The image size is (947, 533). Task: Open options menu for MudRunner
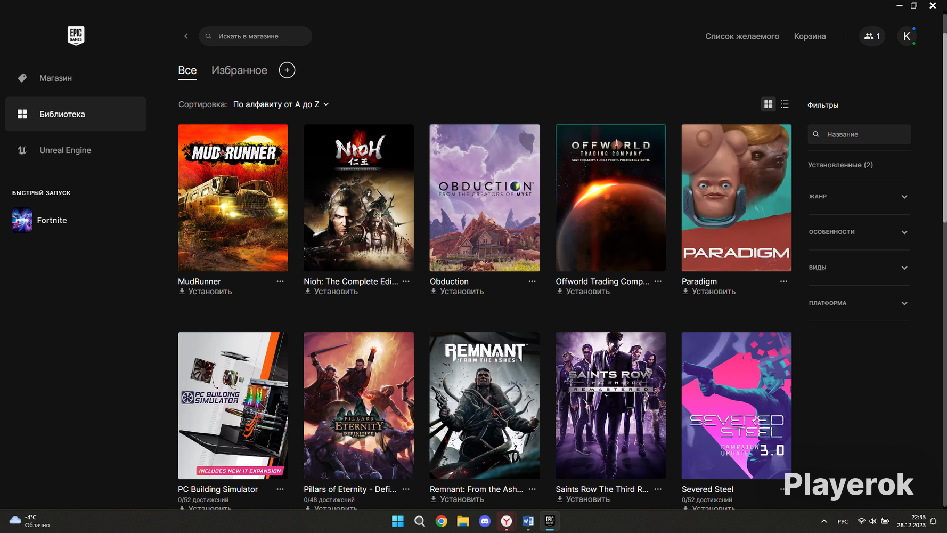280,281
